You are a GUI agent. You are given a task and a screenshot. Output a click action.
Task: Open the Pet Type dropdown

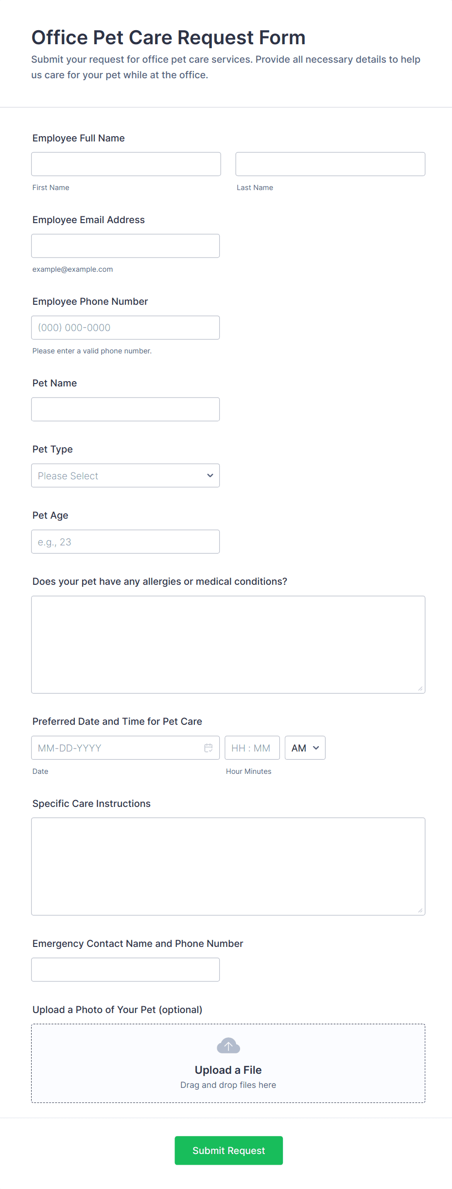click(125, 475)
